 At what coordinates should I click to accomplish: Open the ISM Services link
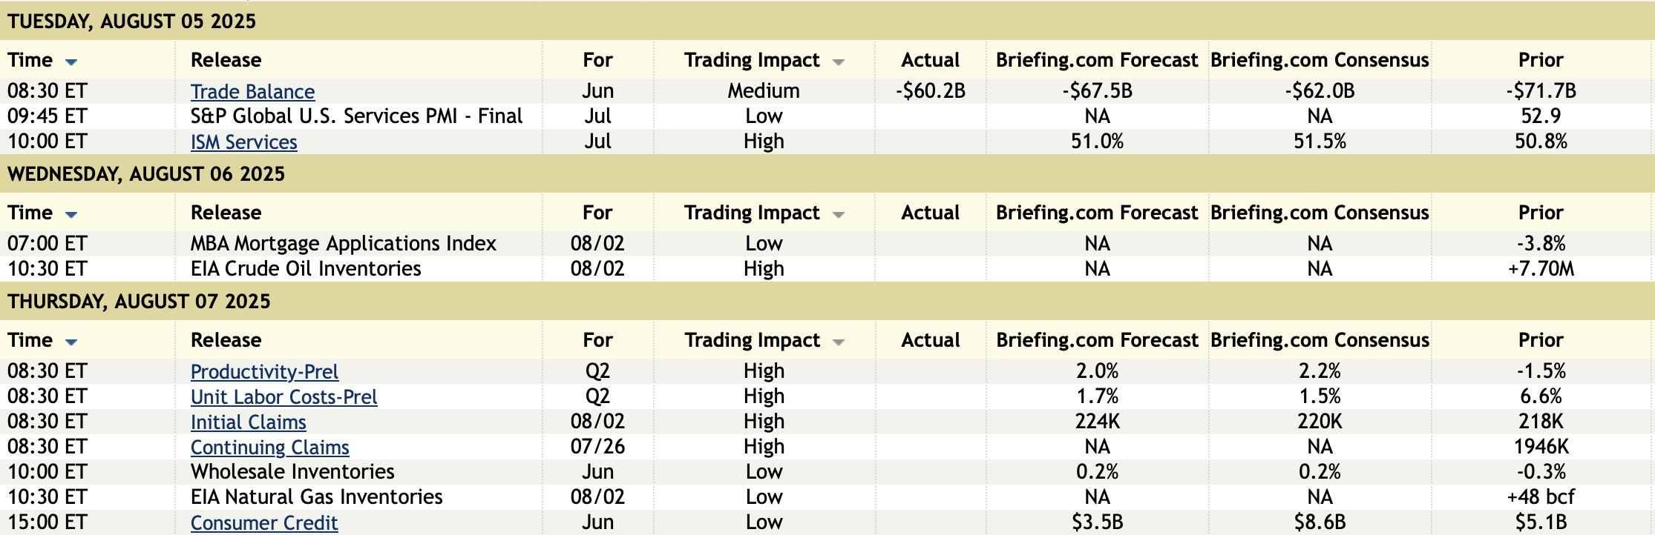coord(243,142)
